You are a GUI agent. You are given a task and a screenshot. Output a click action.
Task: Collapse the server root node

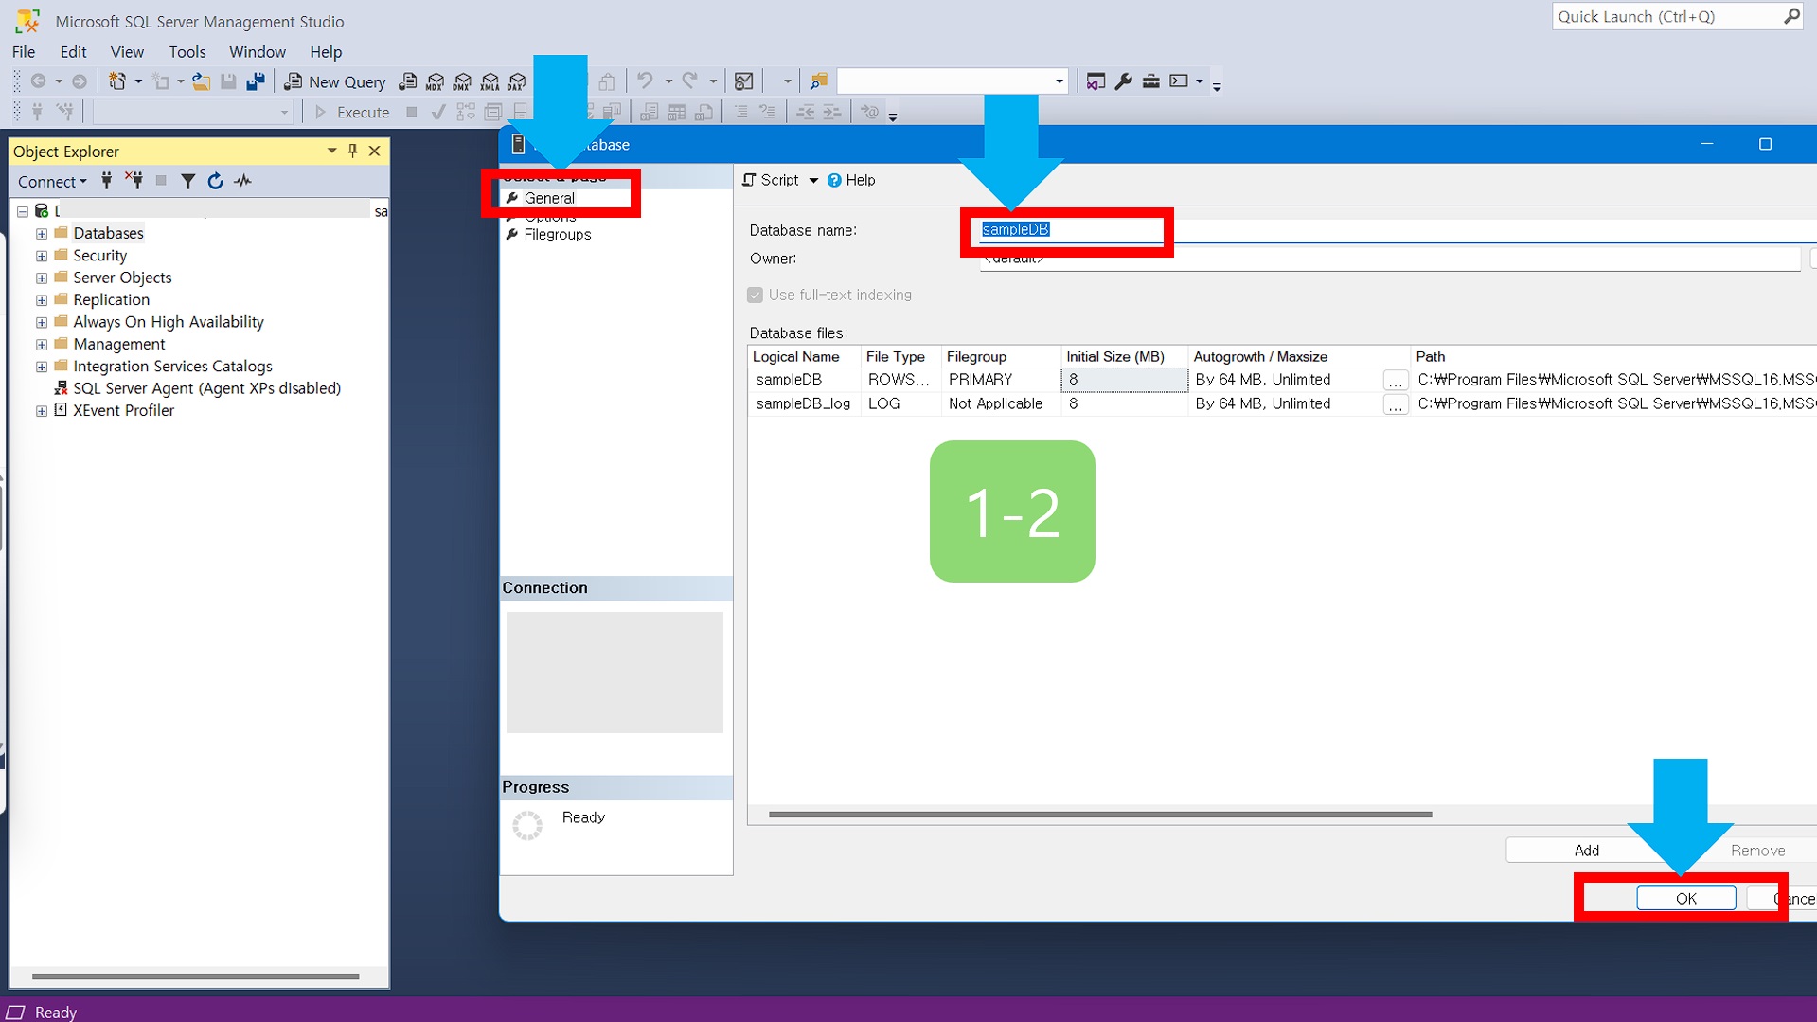click(23, 211)
